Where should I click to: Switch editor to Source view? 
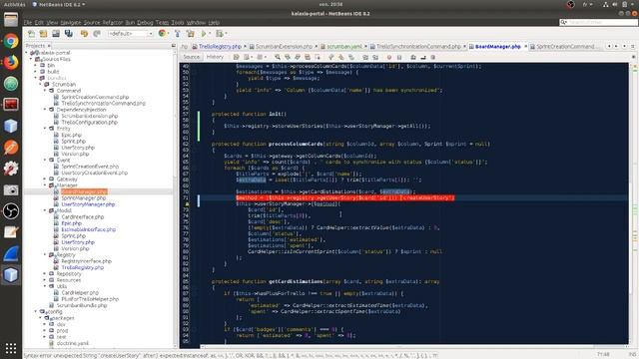(191, 57)
